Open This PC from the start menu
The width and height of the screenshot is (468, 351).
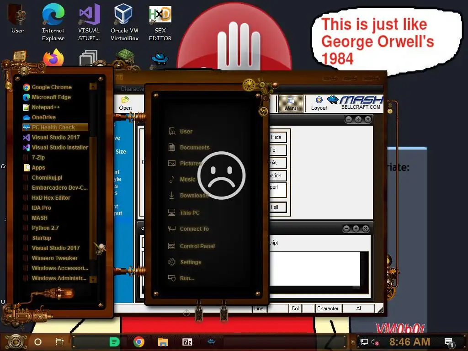pos(184,213)
